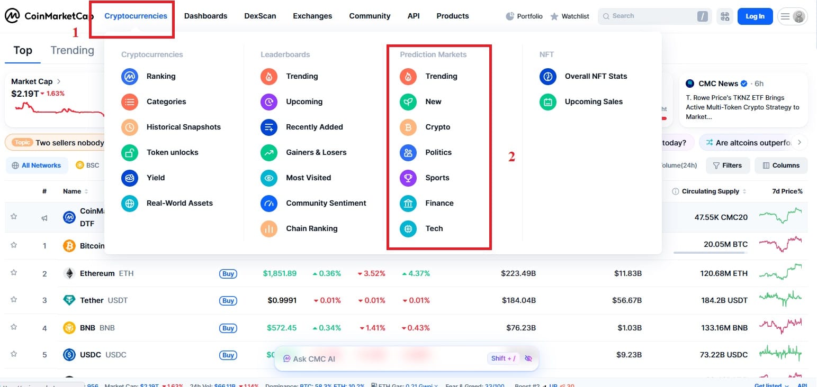Click the Overall NFT Stats icon
The image size is (817, 387).
548,76
